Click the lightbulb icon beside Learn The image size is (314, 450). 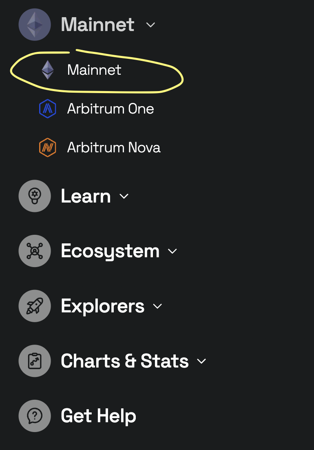(35, 196)
